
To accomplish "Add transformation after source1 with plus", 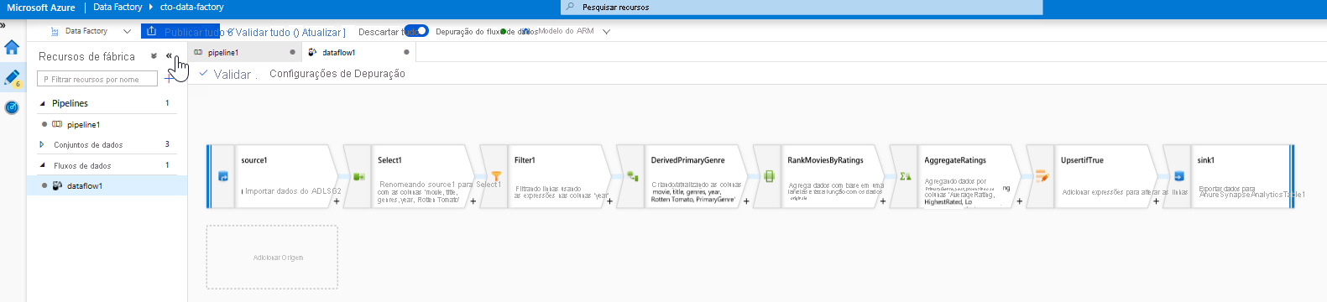I will tap(337, 201).
